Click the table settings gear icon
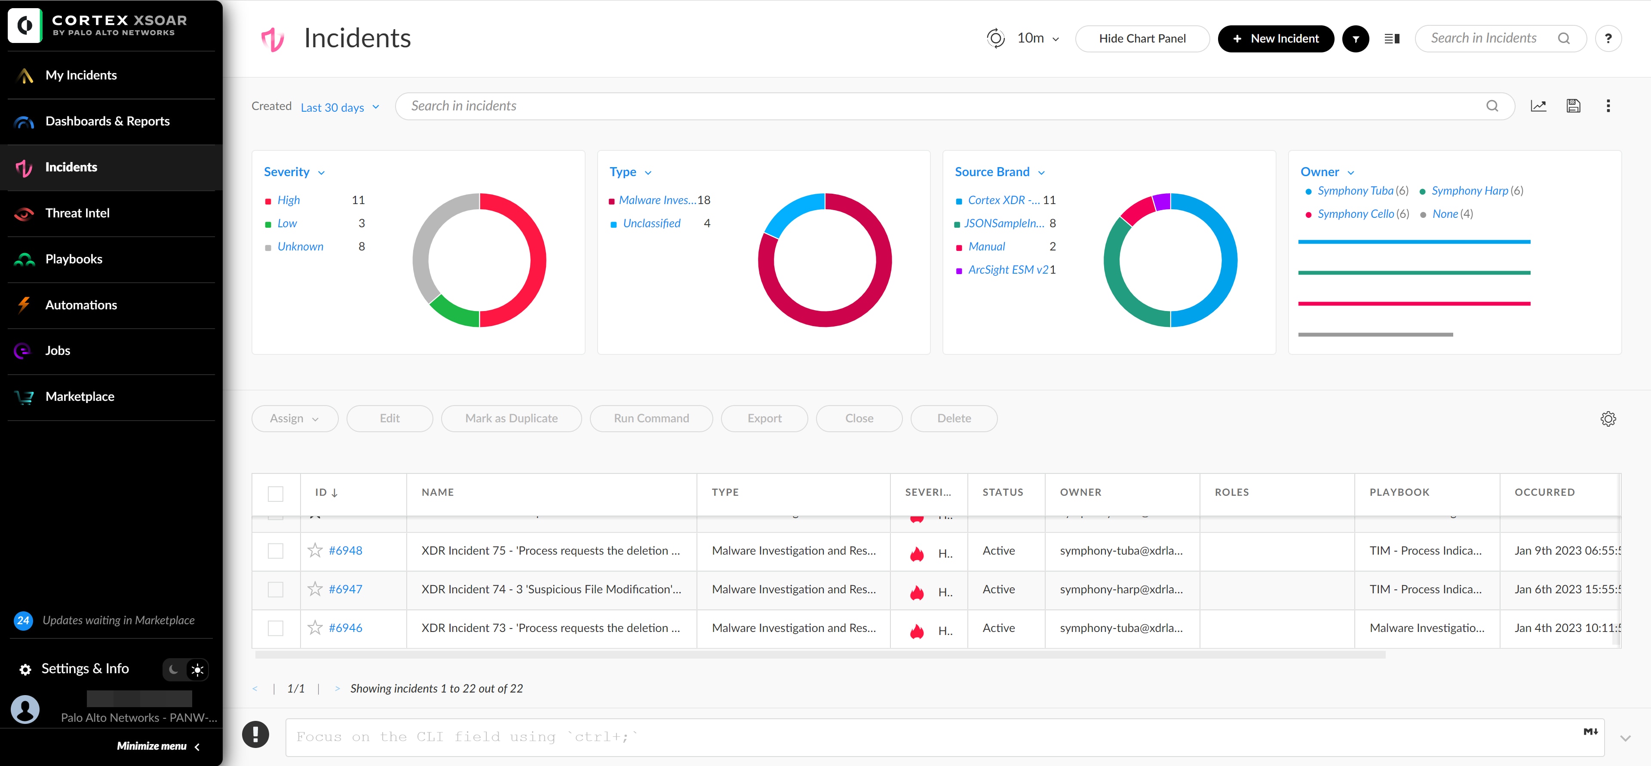Screen dimensions: 1651x766 (x=1608, y=418)
